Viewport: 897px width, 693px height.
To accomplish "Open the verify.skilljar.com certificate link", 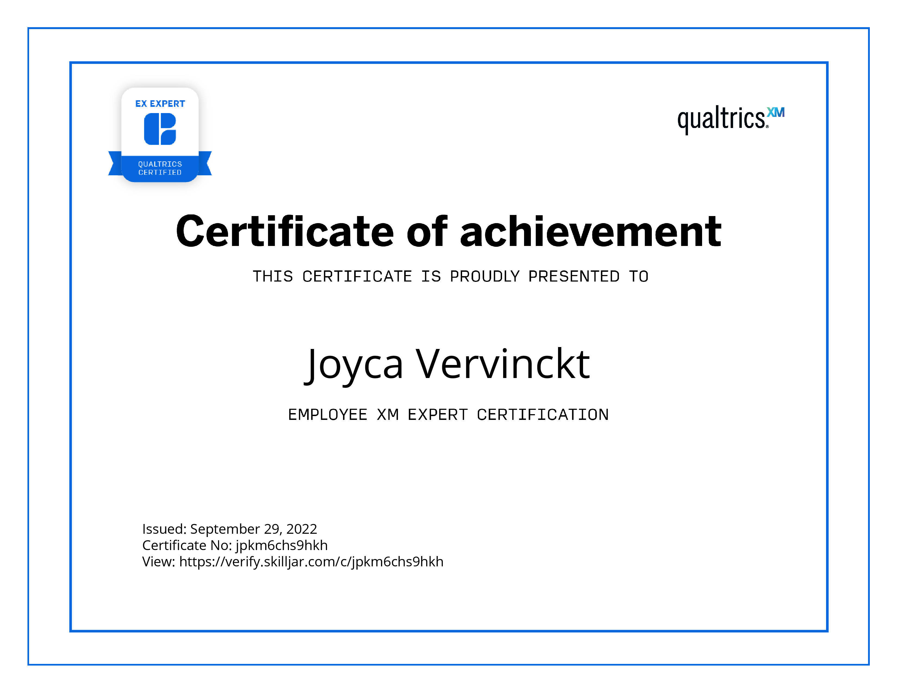I will click(x=311, y=562).
